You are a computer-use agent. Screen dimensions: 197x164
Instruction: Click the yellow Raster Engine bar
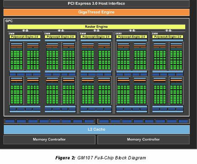point(96,27)
